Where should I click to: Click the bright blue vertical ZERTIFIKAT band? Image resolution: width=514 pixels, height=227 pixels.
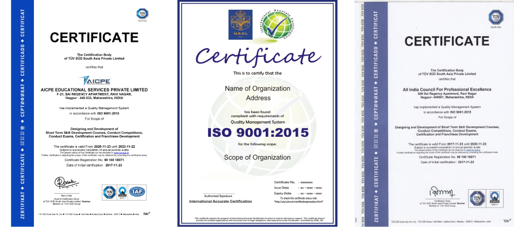22,113
